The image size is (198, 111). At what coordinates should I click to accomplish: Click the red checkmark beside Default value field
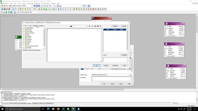coord(131,75)
